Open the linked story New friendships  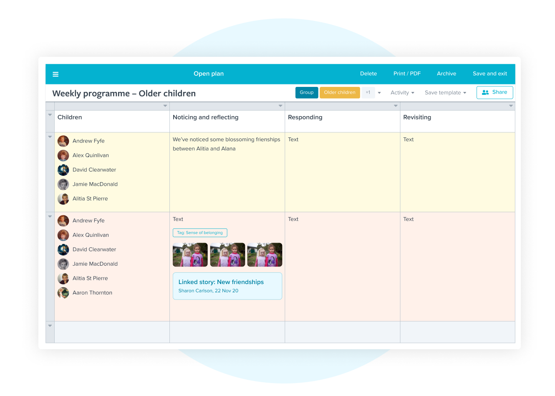coord(227,287)
